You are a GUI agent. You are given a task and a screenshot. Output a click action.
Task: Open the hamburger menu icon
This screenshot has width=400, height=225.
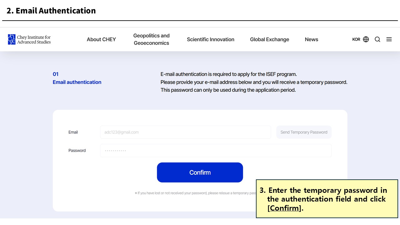[x=389, y=39]
